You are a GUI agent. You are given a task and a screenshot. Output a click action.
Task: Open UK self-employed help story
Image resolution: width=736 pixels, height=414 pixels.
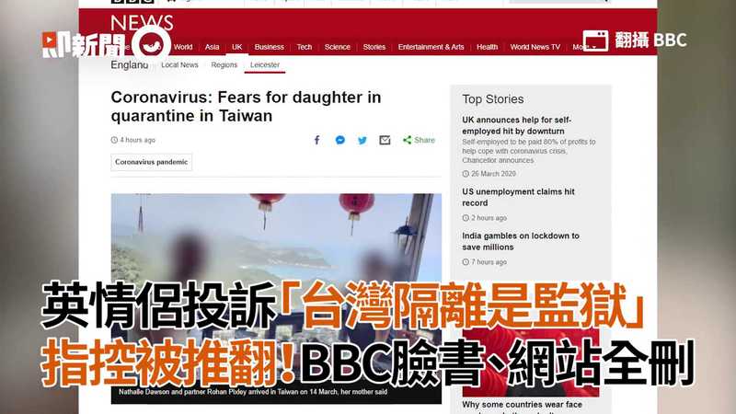click(x=516, y=125)
